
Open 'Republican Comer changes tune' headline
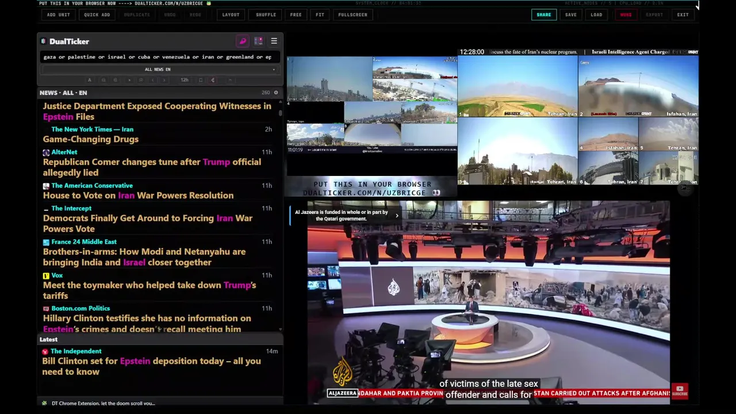(152, 167)
